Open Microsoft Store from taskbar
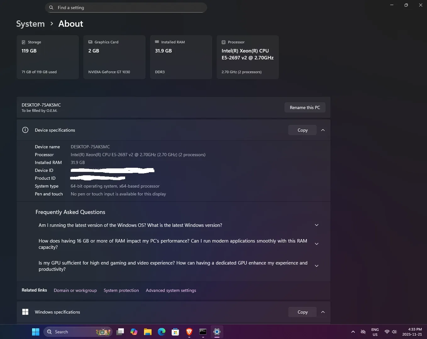Viewport: 427px width, 339px height. (x=175, y=332)
